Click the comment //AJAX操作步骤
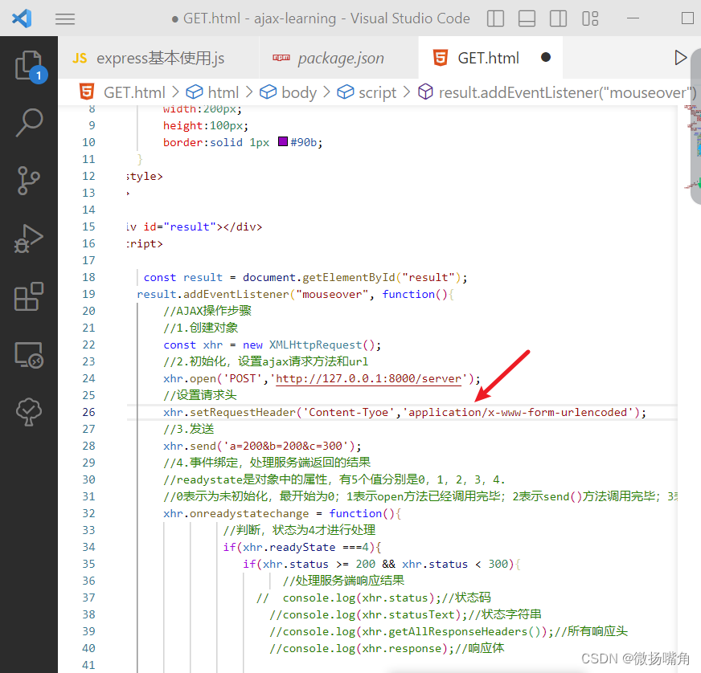This screenshot has width=701, height=673. [x=207, y=311]
